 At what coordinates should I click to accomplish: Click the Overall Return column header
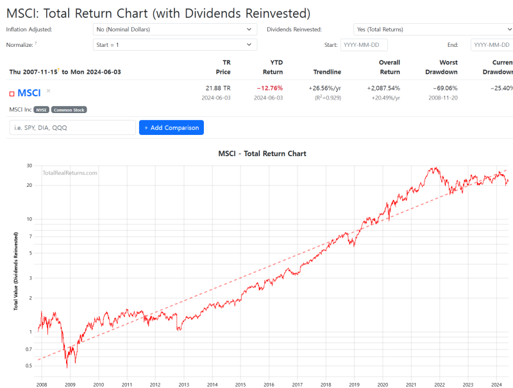point(389,67)
